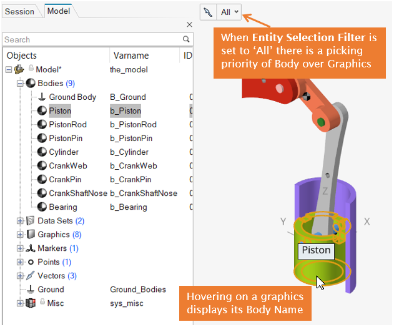Screen dimensions: 394x327
Task: Click the entity selection arrow tool icon
Action: click(208, 12)
